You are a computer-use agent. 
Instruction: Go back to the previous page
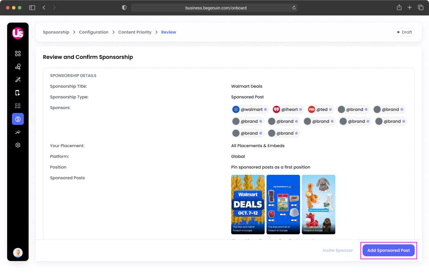click(44, 8)
